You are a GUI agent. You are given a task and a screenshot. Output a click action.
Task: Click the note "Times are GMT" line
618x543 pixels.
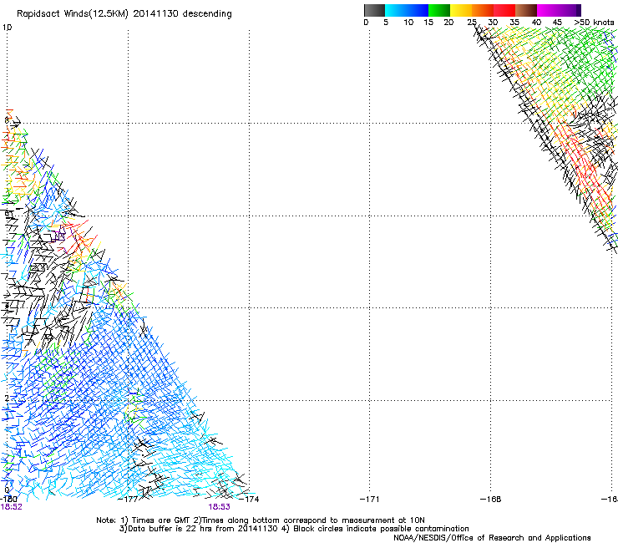[261, 520]
